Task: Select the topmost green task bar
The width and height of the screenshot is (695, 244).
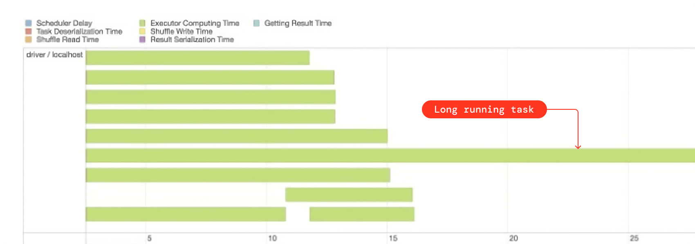Action: 197,58
